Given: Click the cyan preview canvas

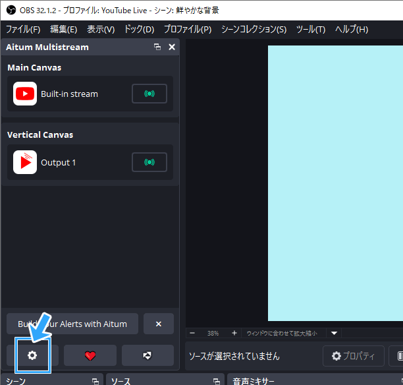Looking at the screenshot, I should (335, 183).
